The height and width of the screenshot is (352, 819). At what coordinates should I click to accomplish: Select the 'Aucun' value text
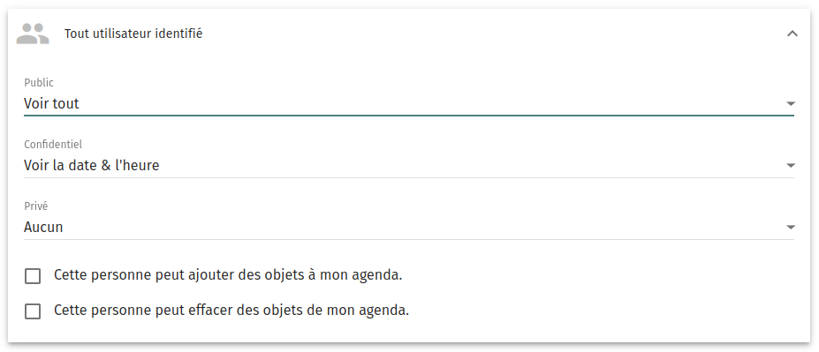click(x=43, y=228)
